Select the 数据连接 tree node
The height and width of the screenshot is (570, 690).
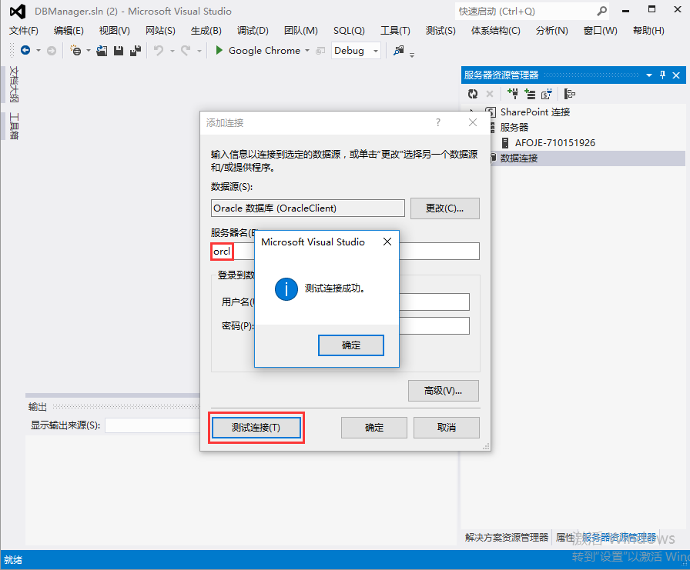tap(517, 158)
